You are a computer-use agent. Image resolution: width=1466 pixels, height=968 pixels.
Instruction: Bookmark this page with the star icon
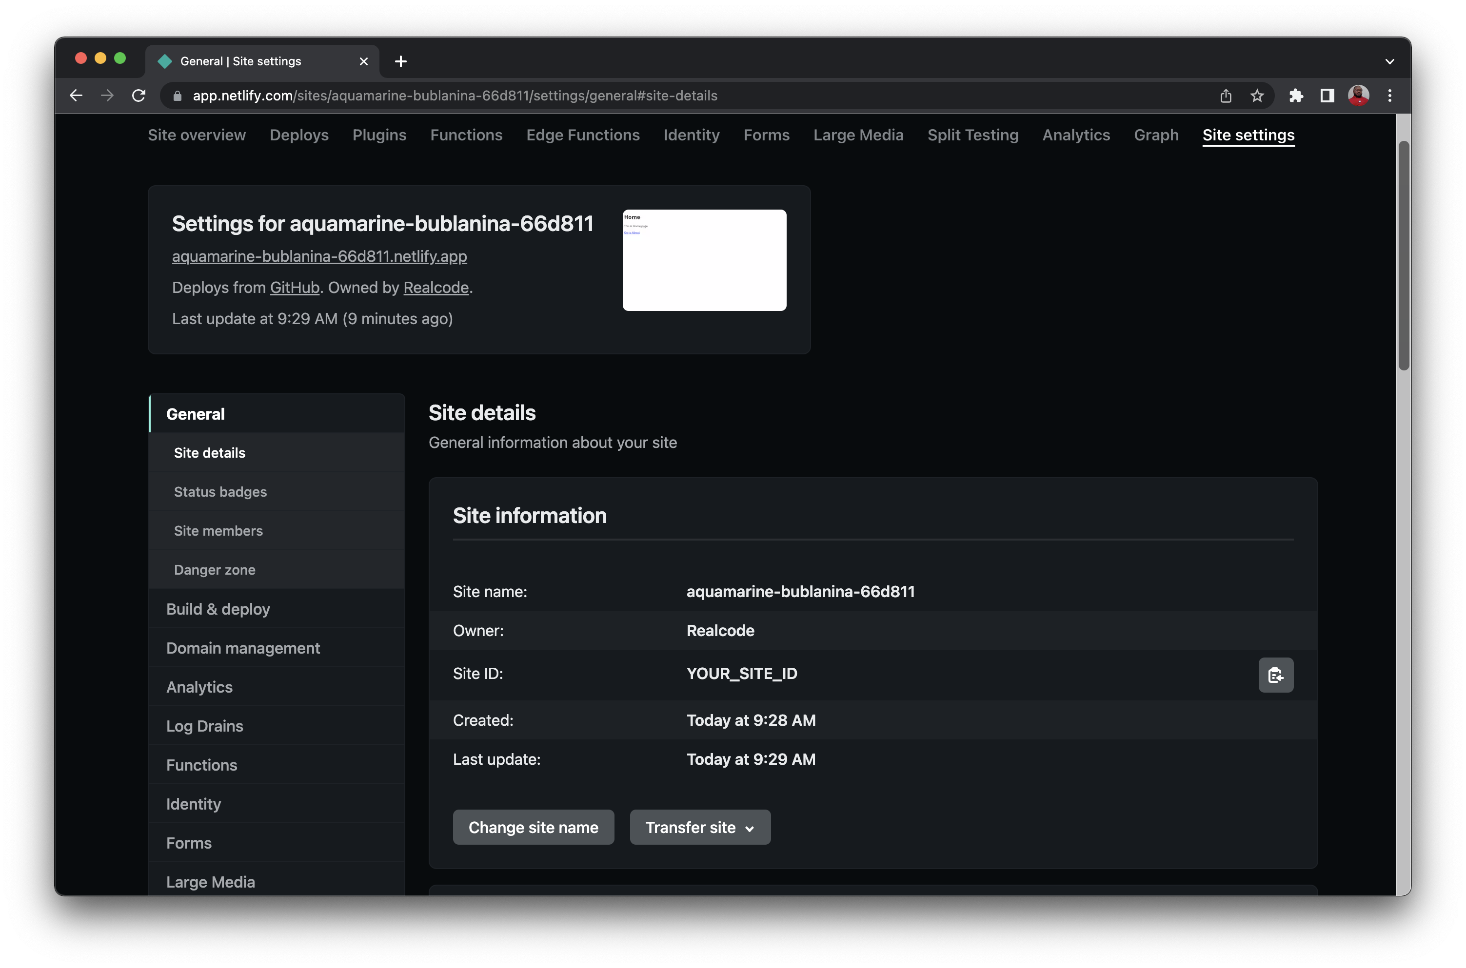pos(1257,96)
